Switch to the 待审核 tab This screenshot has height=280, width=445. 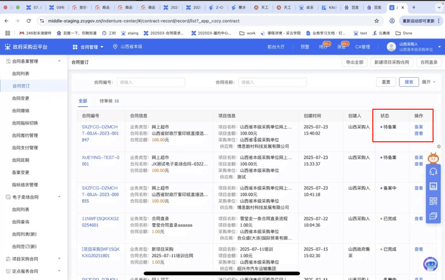(109, 101)
